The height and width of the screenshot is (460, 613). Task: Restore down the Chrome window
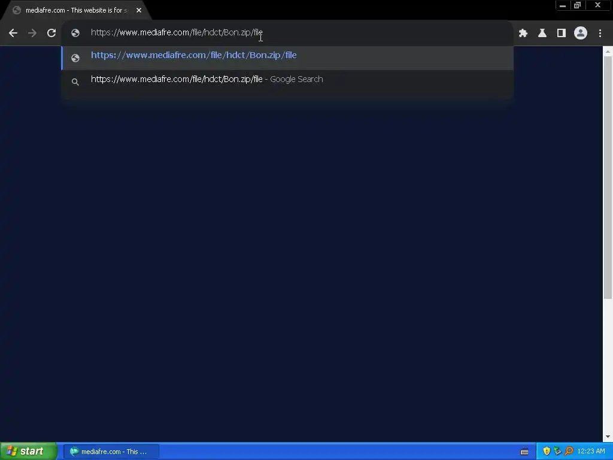pyautogui.click(x=578, y=5)
